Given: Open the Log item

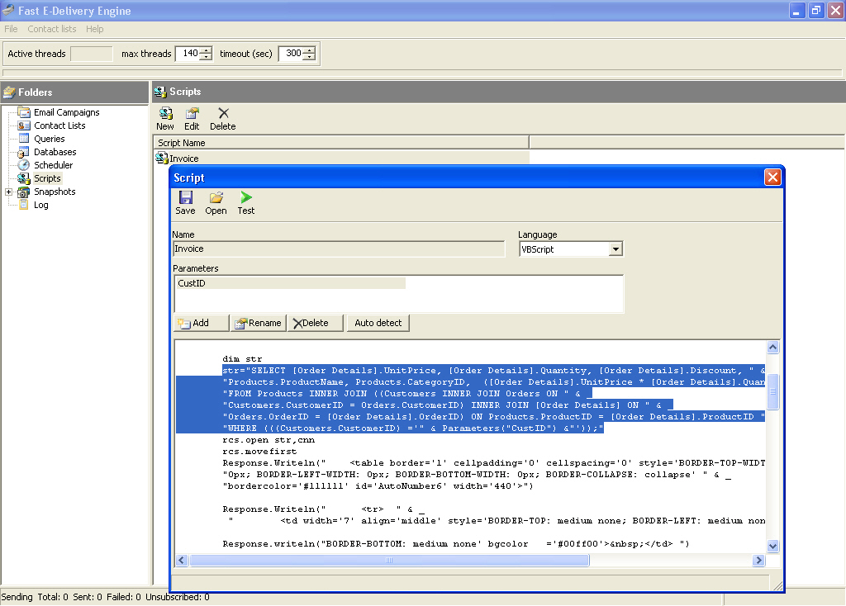Looking at the screenshot, I should point(41,205).
